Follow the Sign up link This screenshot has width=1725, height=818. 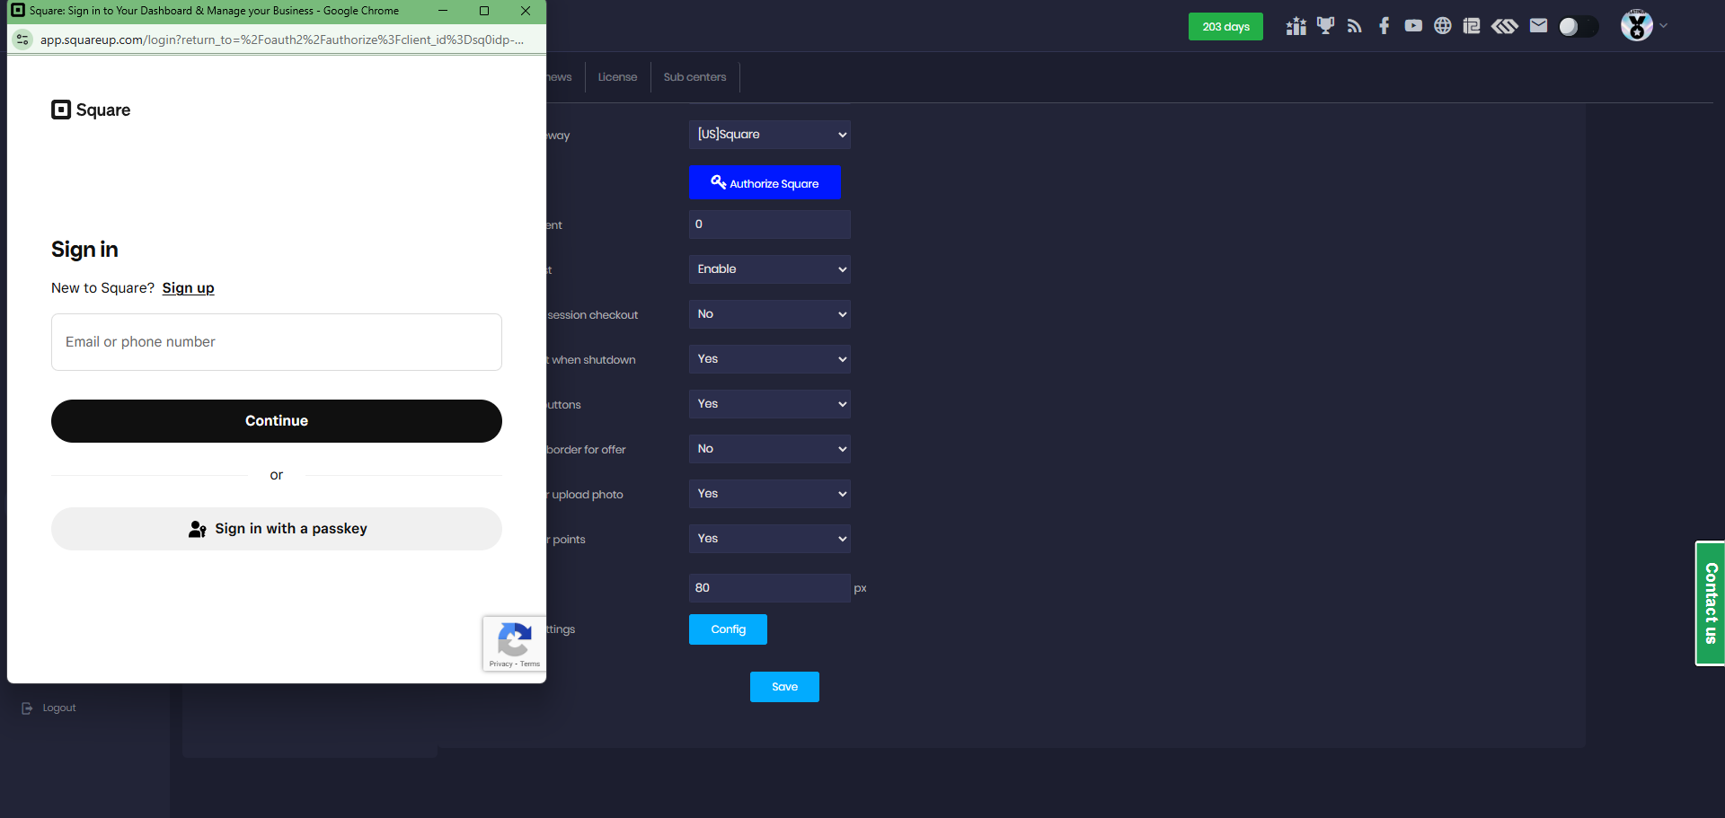pos(188,288)
